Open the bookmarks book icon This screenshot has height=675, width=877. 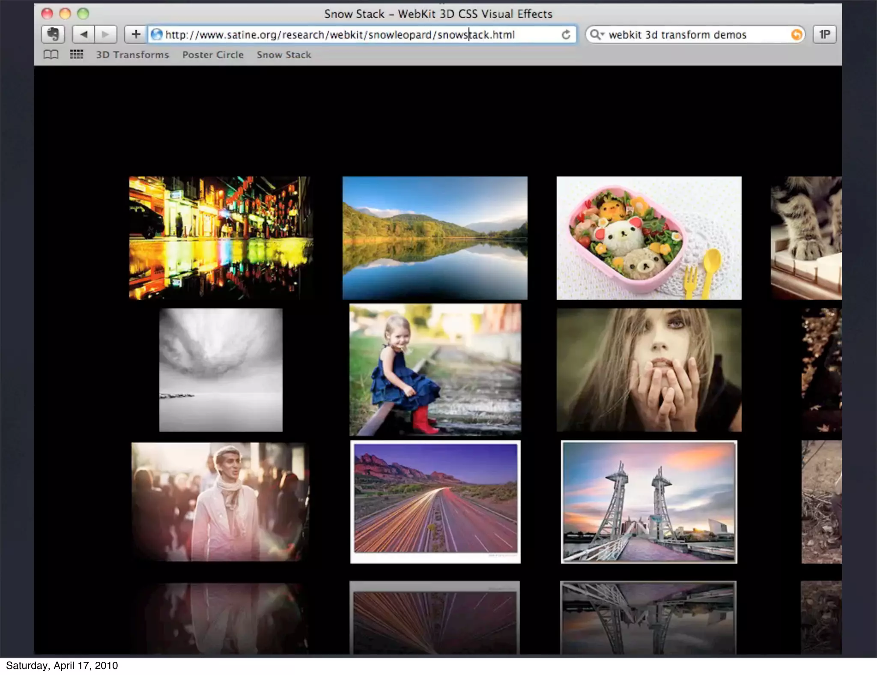(51, 55)
